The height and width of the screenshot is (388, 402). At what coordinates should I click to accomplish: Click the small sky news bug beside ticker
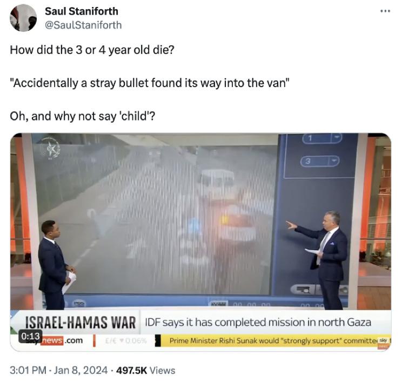[384, 343]
